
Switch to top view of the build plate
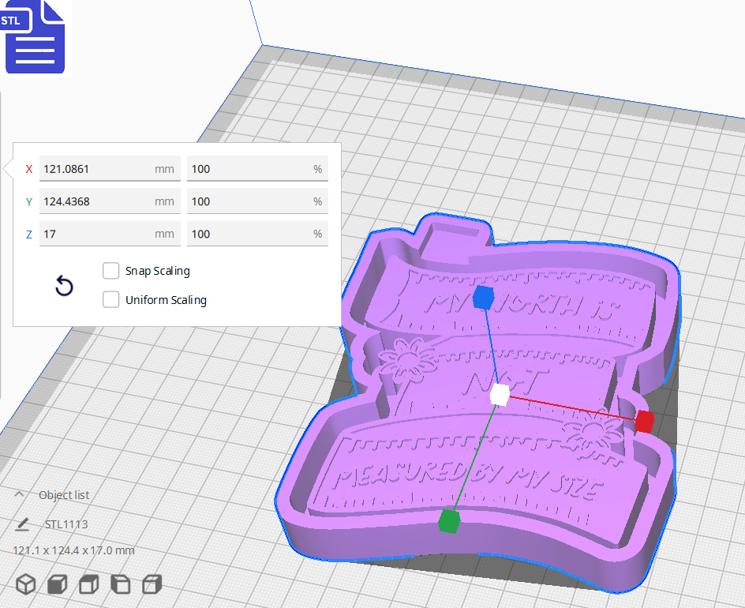pyautogui.click(x=88, y=584)
